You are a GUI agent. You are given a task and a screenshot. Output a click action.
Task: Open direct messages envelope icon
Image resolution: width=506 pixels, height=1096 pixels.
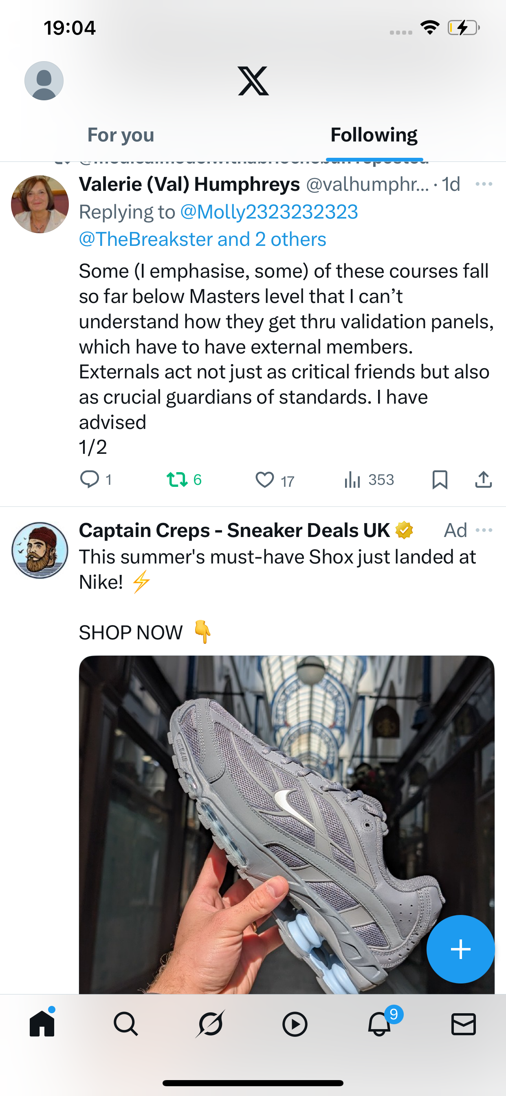pos(463,1024)
